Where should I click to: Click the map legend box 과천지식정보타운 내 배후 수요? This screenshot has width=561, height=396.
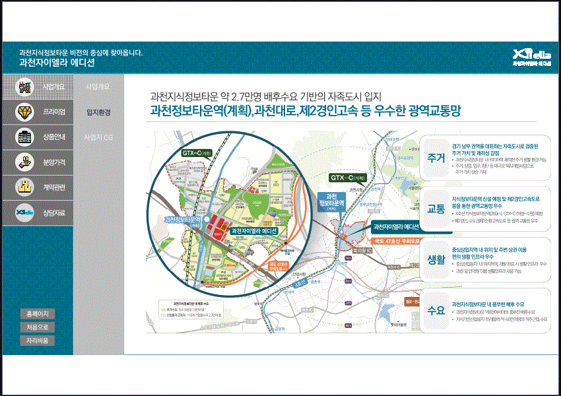pos(191,310)
